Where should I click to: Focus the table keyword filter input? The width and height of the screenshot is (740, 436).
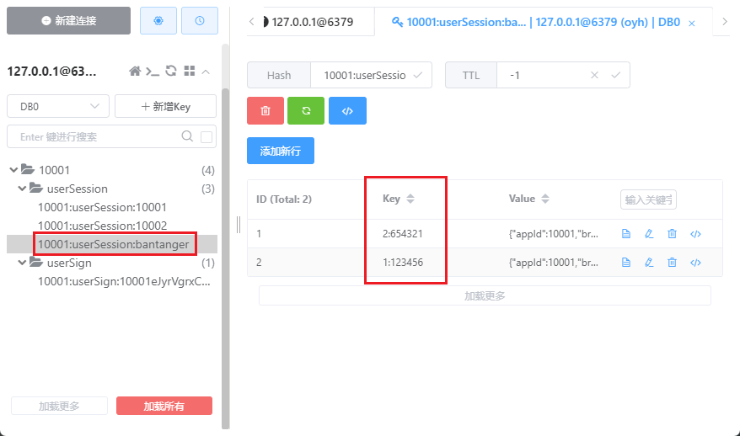(x=648, y=199)
